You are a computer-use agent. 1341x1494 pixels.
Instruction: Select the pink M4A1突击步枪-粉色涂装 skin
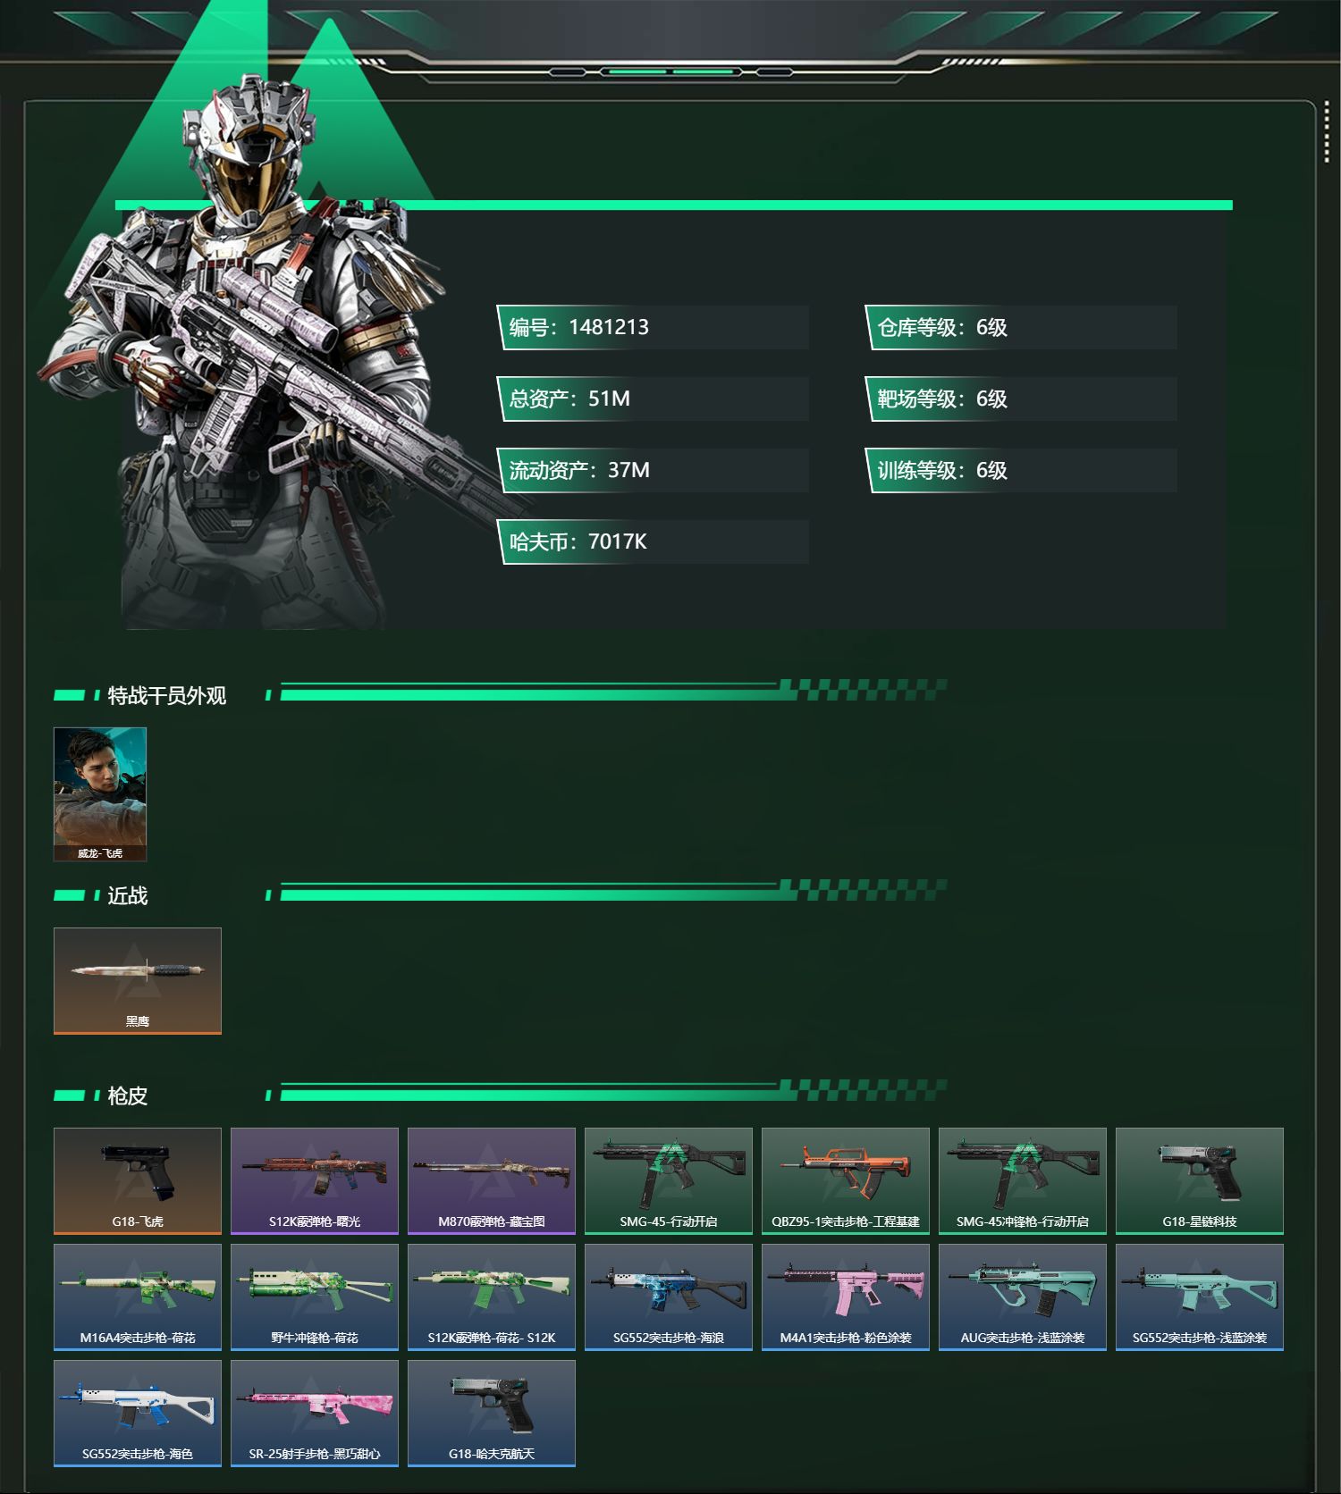pyautogui.click(x=846, y=1297)
